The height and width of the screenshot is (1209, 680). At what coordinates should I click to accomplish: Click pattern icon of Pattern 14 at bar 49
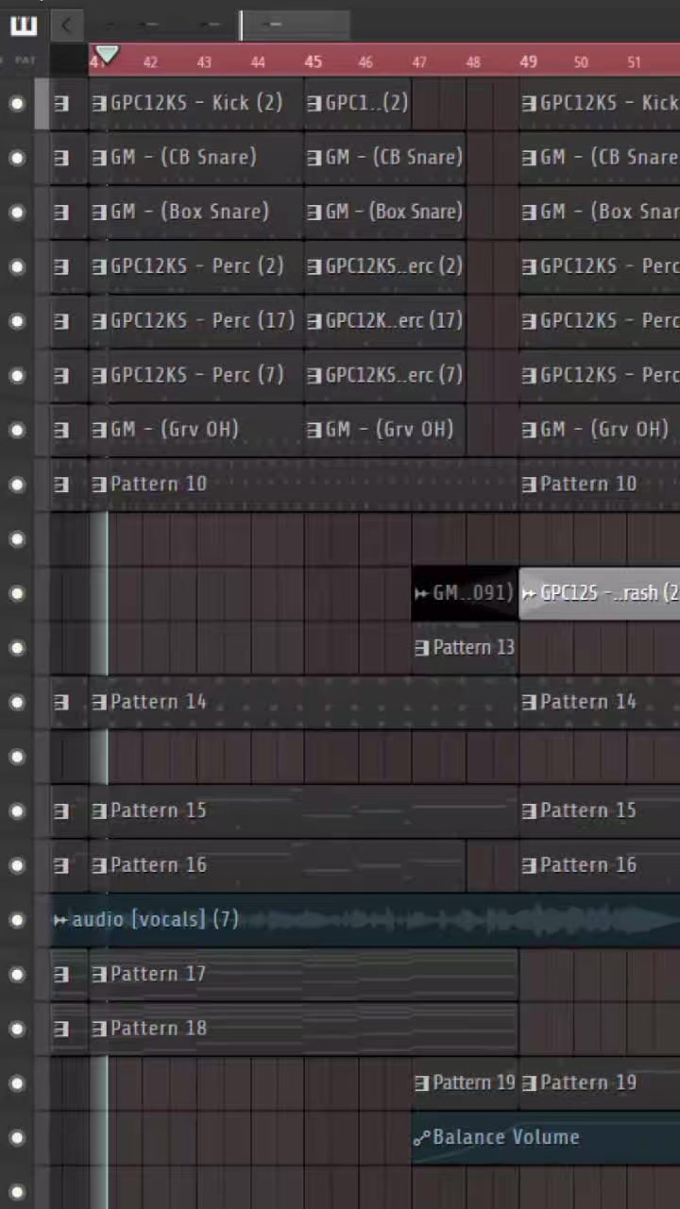point(529,702)
